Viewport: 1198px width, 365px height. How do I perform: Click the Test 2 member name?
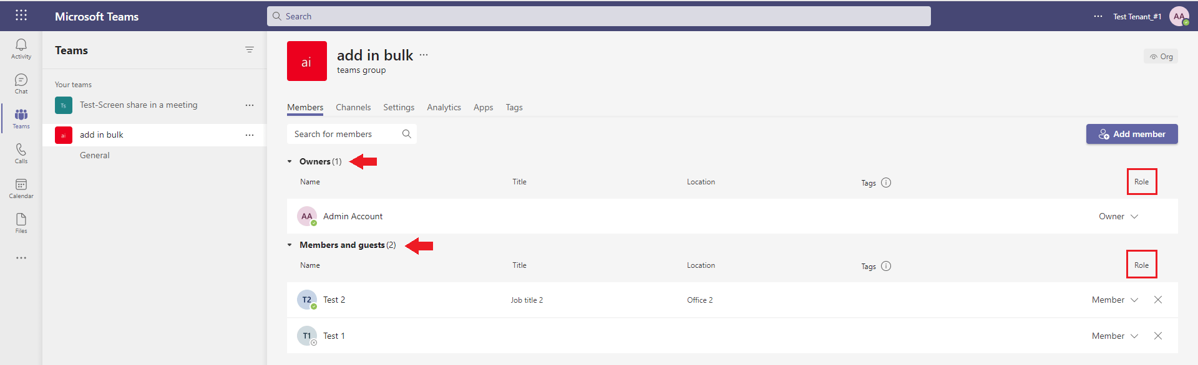pyautogui.click(x=334, y=300)
